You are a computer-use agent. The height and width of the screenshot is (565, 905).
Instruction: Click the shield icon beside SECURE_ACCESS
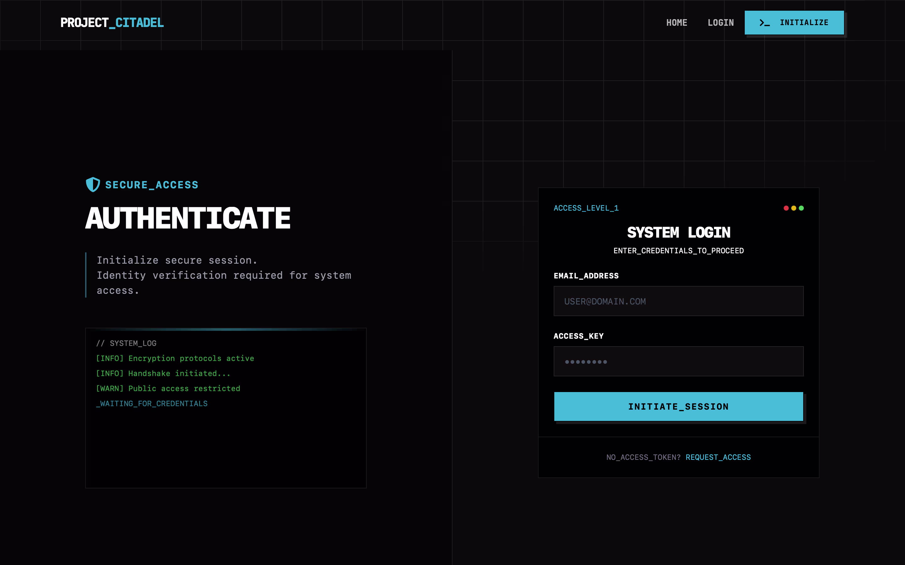point(93,185)
